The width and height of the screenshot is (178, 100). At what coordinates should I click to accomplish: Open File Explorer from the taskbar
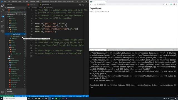pyautogui.click(x=39, y=99)
